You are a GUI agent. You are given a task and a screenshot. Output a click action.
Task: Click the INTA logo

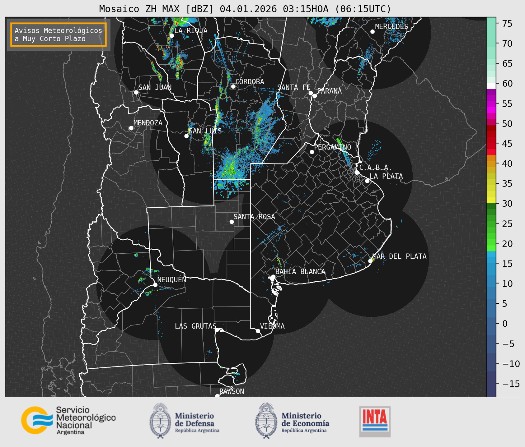coord(375,422)
